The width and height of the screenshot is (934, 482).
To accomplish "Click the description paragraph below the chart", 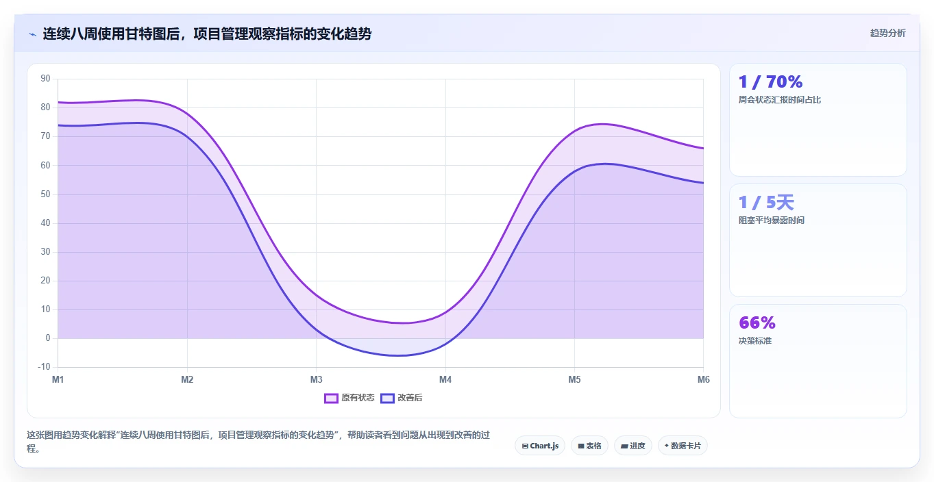I will (258, 442).
